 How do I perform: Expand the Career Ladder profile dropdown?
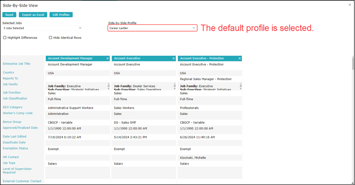(152, 28)
